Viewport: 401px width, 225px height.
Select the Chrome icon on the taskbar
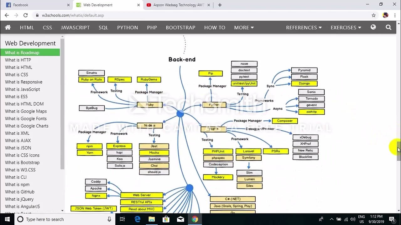pyautogui.click(x=195, y=219)
